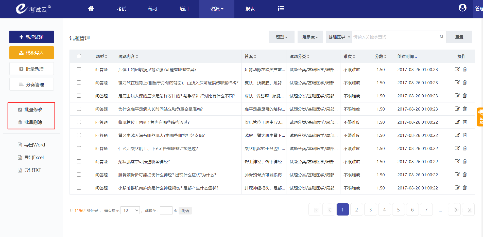The height and width of the screenshot is (237, 483).
Task: Open the per-page count select showing 10
Action: (x=130, y=210)
